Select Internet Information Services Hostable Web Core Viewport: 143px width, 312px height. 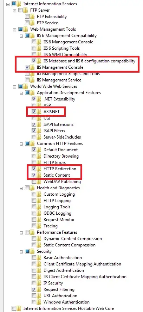pyautogui.click(x=69, y=308)
